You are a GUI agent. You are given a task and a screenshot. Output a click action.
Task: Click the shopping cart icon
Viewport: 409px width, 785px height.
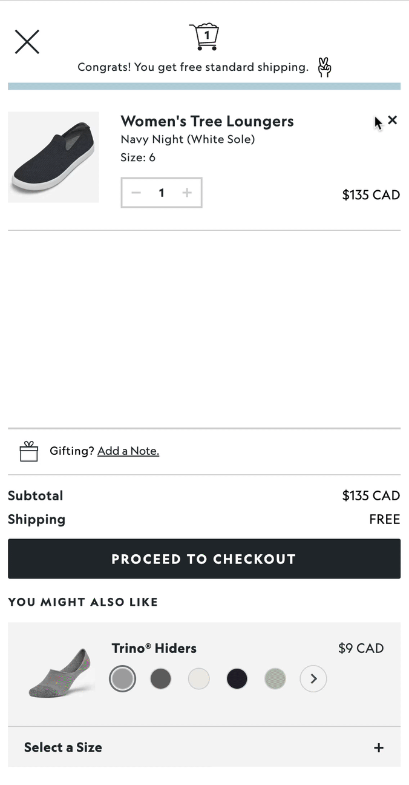pyautogui.click(x=204, y=36)
